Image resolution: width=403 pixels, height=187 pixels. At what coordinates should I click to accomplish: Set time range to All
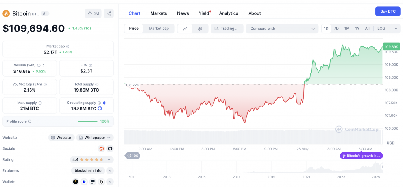(x=367, y=28)
